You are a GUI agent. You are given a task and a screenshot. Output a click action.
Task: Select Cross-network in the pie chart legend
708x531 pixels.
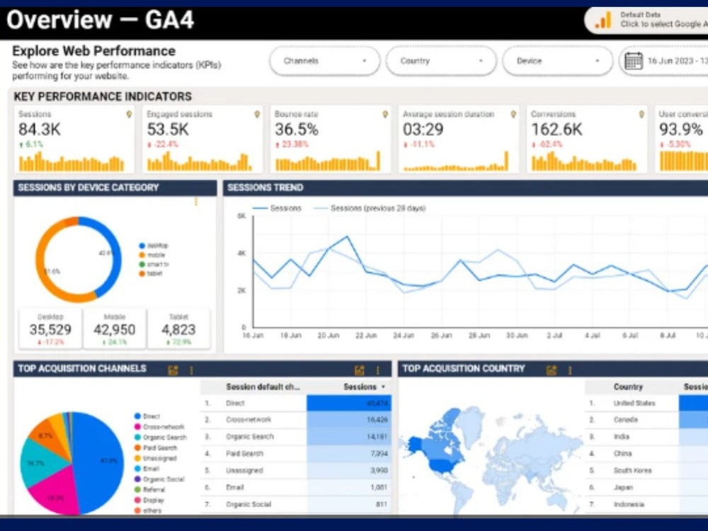click(159, 427)
